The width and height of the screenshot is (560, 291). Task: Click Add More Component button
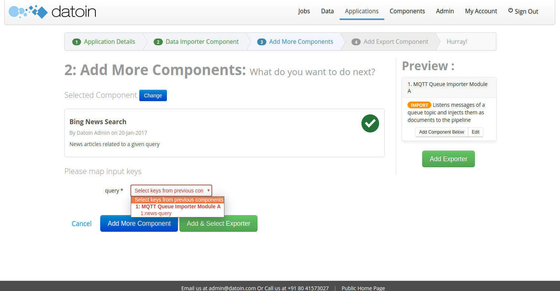coord(139,223)
